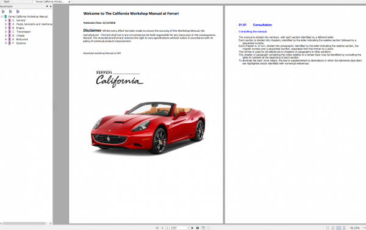Image resolution: width=366 pixels, height=230 pixels.
Task: Click the purple bookmark icon beside Chassis
Action: [x=10, y=35]
